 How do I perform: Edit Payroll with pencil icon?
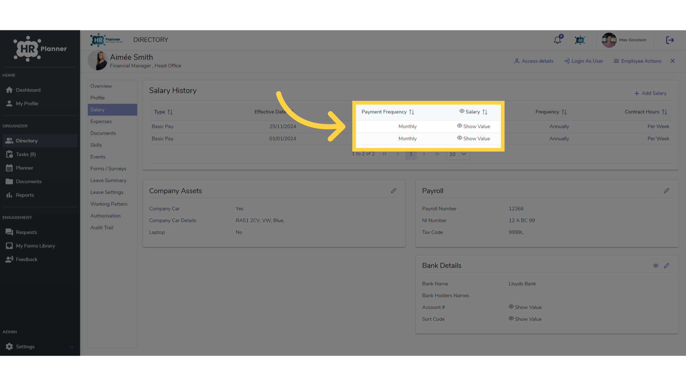pos(666,191)
